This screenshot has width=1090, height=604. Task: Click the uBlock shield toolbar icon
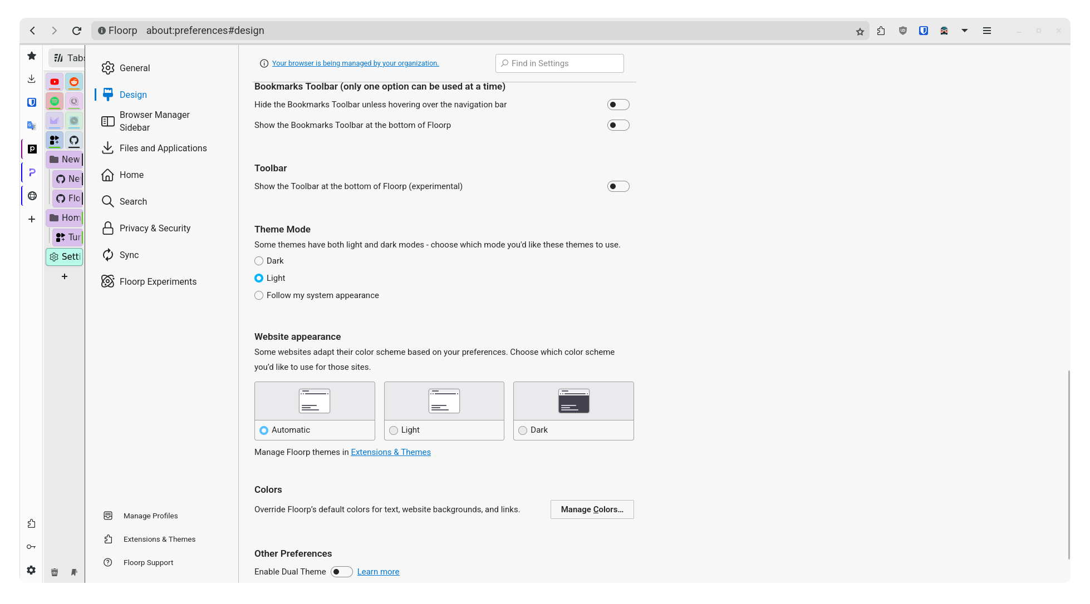[x=903, y=31]
